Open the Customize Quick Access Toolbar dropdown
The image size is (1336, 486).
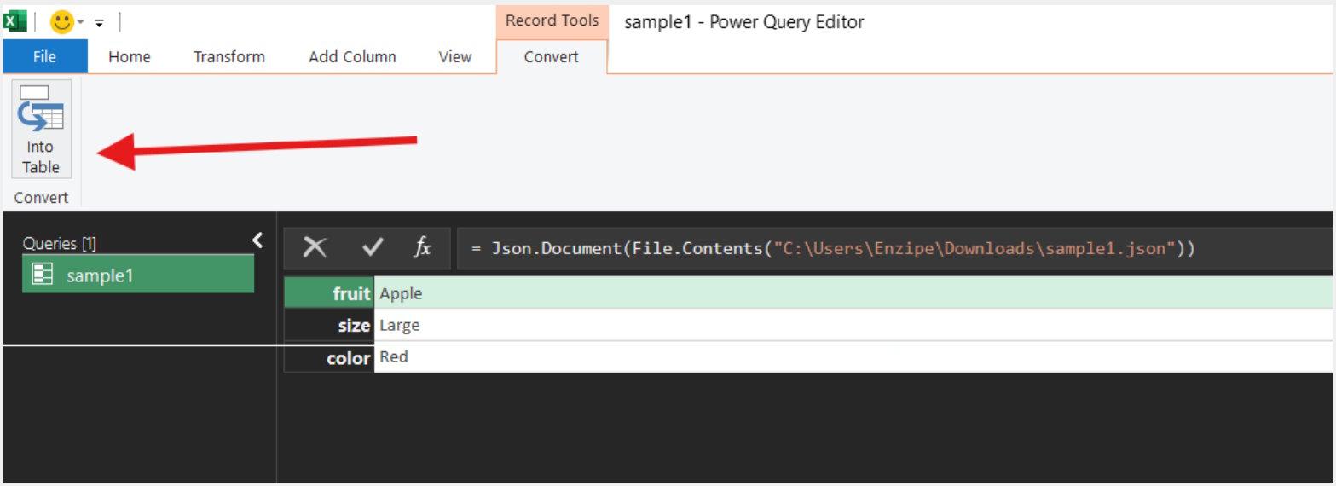click(x=99, y=23)
